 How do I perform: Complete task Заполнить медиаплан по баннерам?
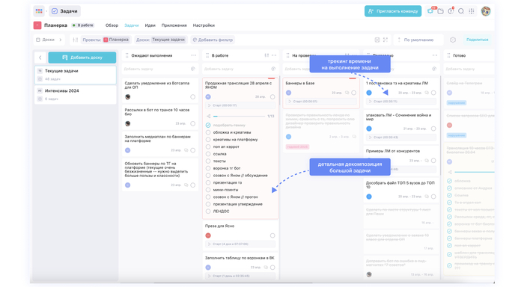tap(193, 150)
